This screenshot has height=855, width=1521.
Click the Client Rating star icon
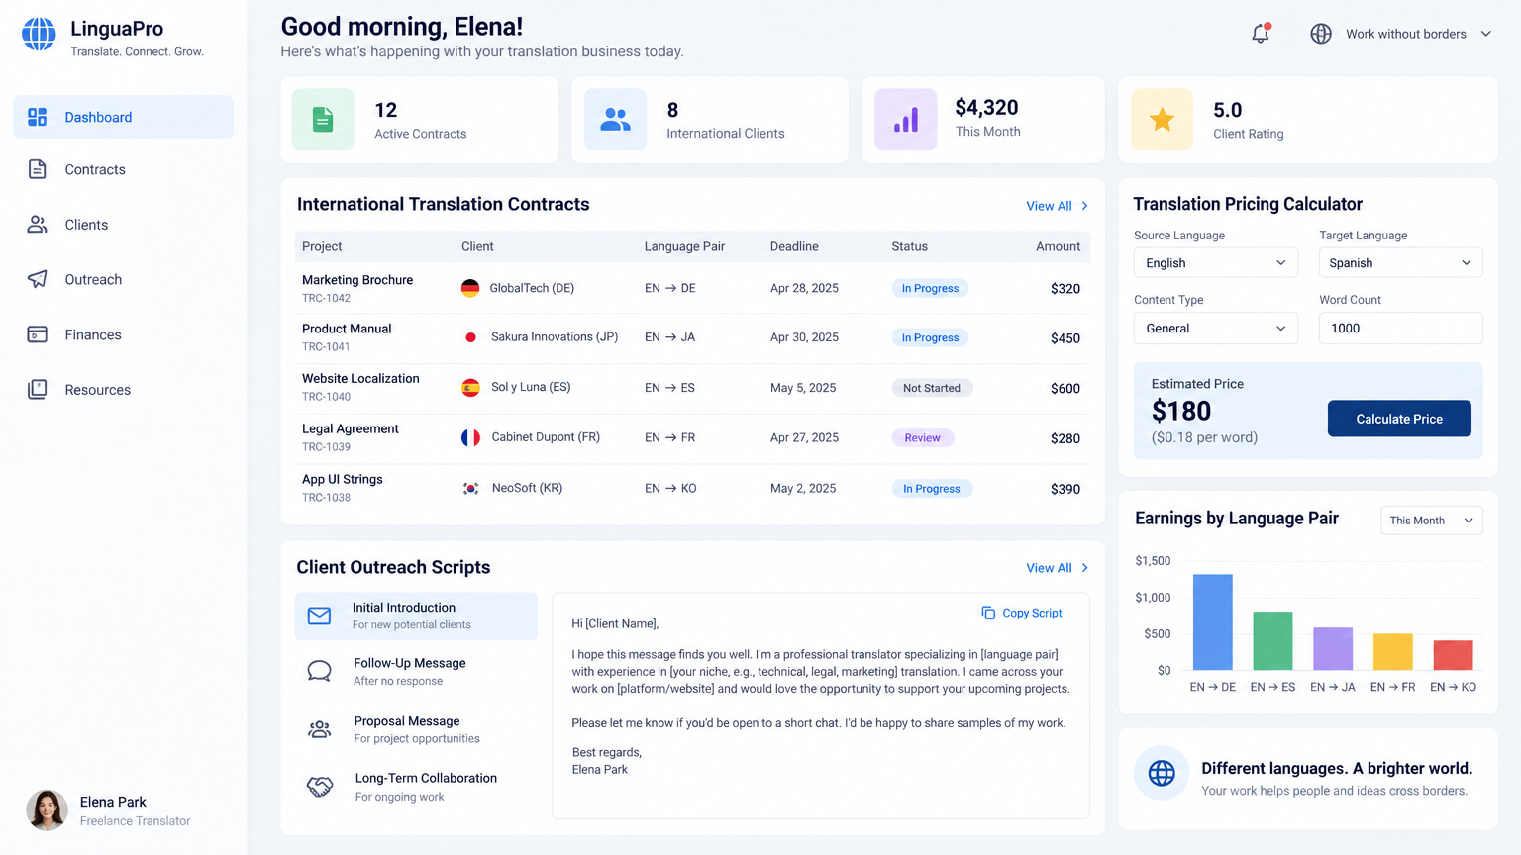[1162, 120]
